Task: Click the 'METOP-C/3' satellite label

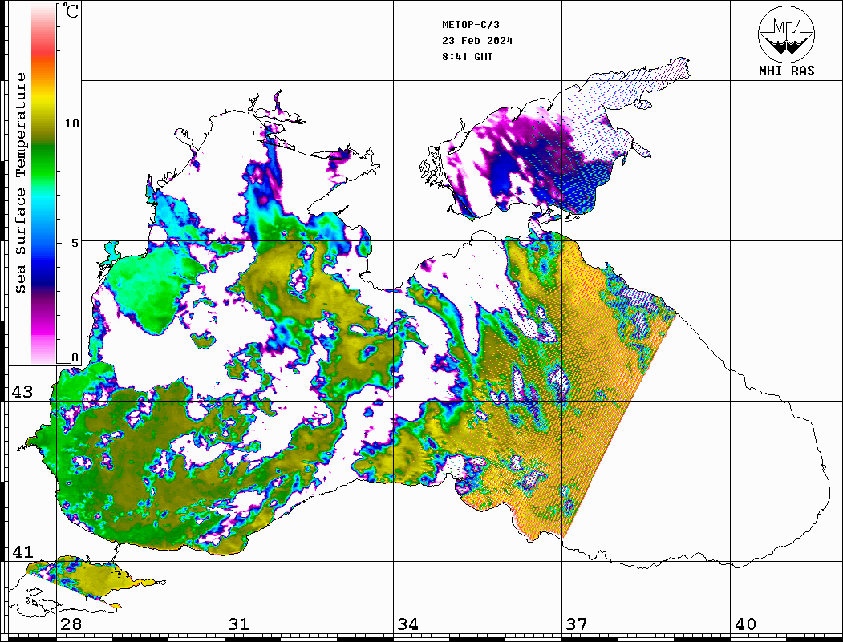Action: 471,25
